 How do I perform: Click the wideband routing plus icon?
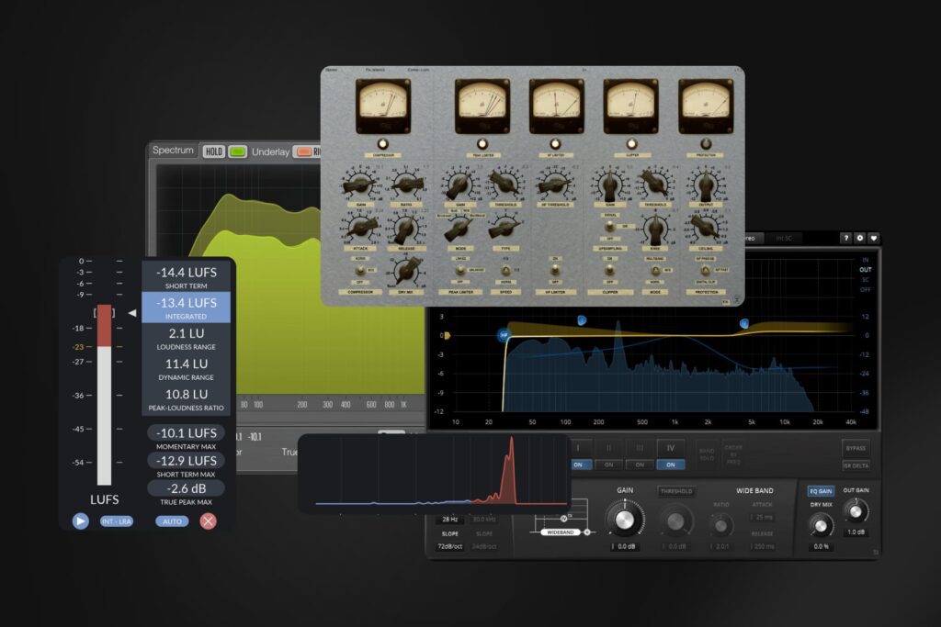tap(587, 532)
